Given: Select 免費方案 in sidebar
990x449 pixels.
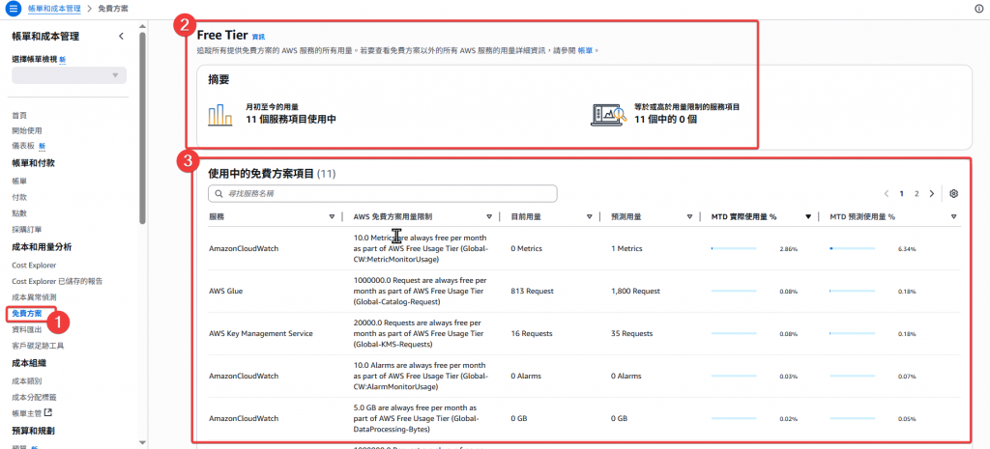Looking at the screenshot, I should coord(27,314).
